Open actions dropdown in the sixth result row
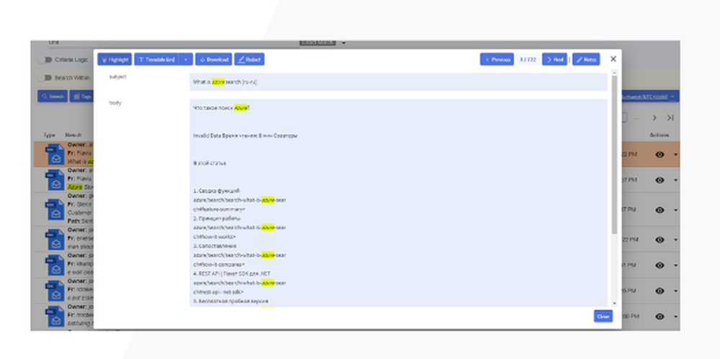 [x=675, y=291]
